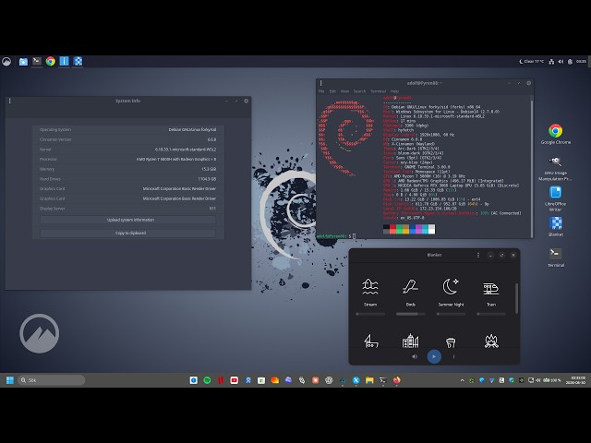Viewport: 591px width, 443px height.
Task: Open the terminal title bar dropdown menu
Action: (321, 83)
